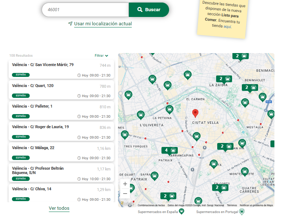Click the store marker in Ruzafa
286x217 pixels.
click(214, 164)
